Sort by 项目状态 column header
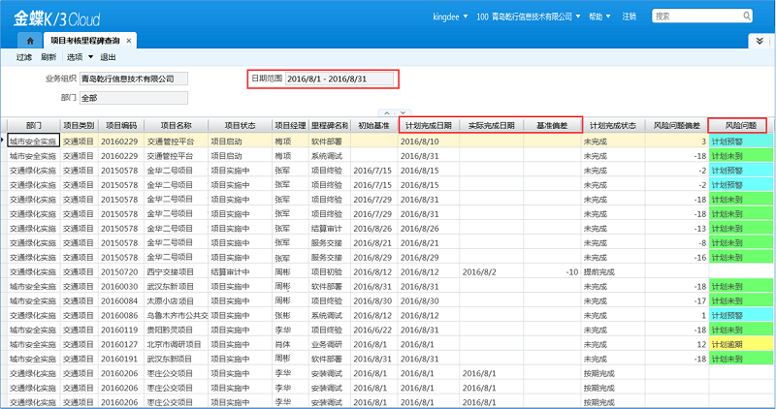Image resolution: width=776 pixels, height=409 pixels. [240, 126]
